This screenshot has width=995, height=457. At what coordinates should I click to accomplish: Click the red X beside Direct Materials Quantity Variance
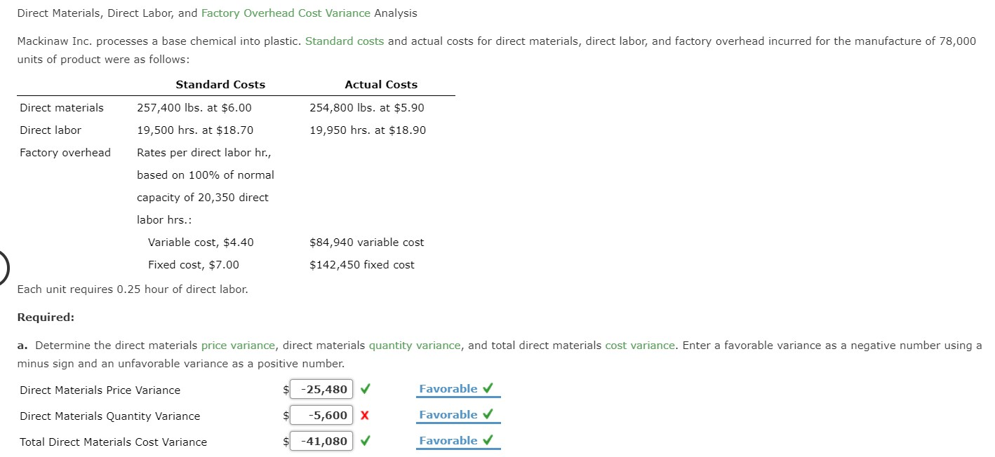click(x=365, y=415)
